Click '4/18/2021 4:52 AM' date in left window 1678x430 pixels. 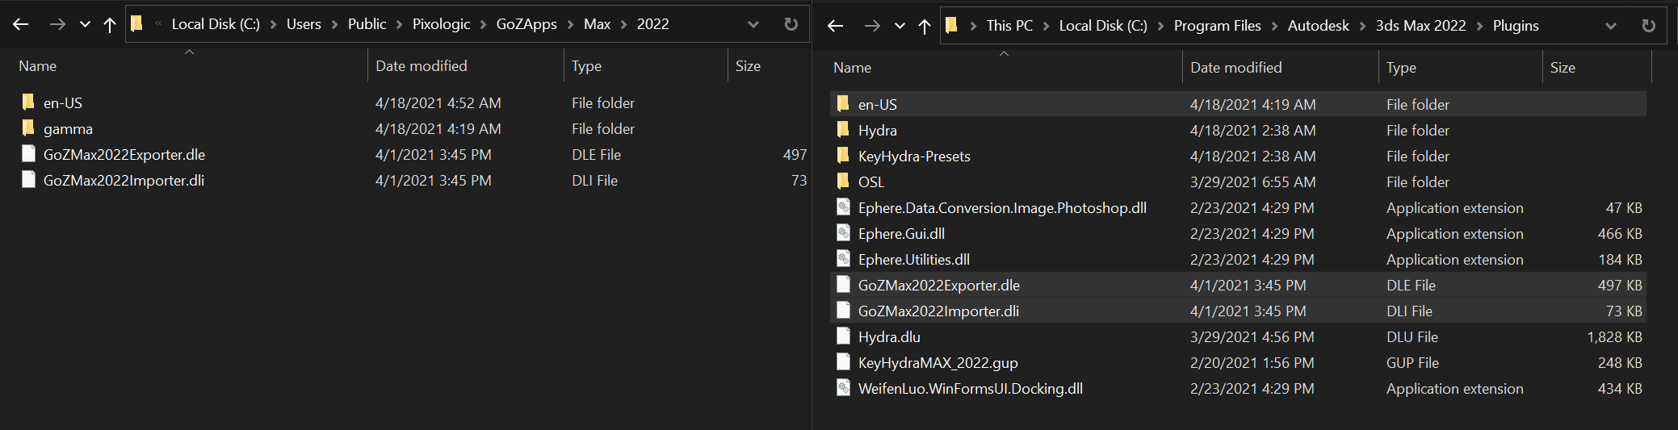coord(438,103)
